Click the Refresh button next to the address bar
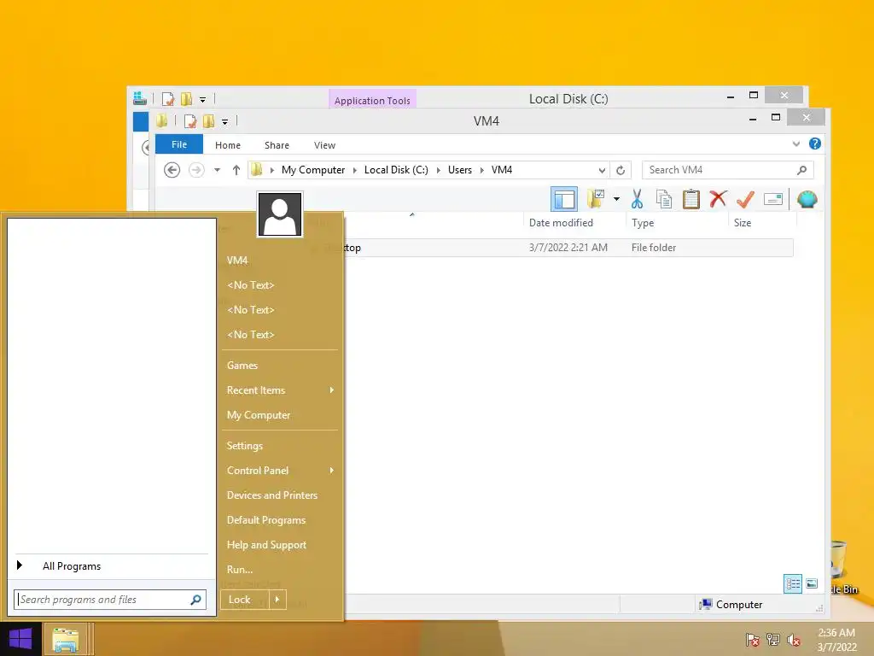This screenshot has width=874, height=656. point(621,170)
